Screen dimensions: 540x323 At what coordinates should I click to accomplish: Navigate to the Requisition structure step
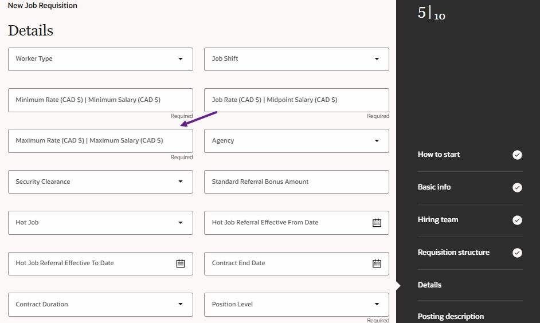(x=453, y=253)
